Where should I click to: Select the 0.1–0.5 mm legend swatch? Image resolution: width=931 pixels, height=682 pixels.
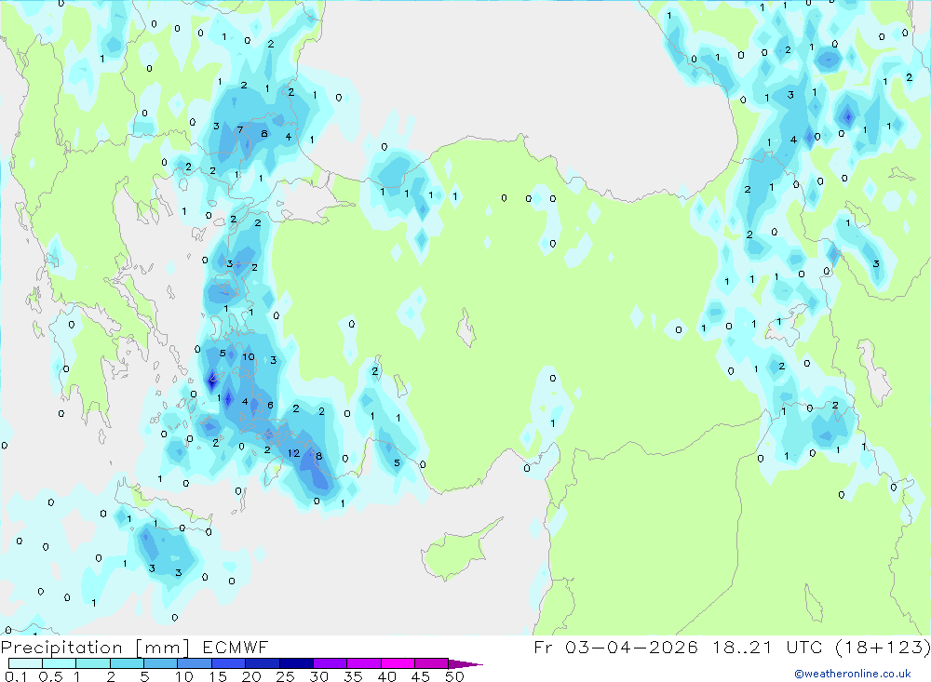[x=25, y=663]
